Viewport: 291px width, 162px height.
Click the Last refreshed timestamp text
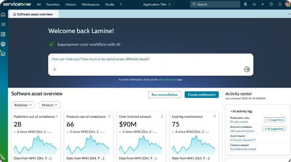tap(245, 99)
